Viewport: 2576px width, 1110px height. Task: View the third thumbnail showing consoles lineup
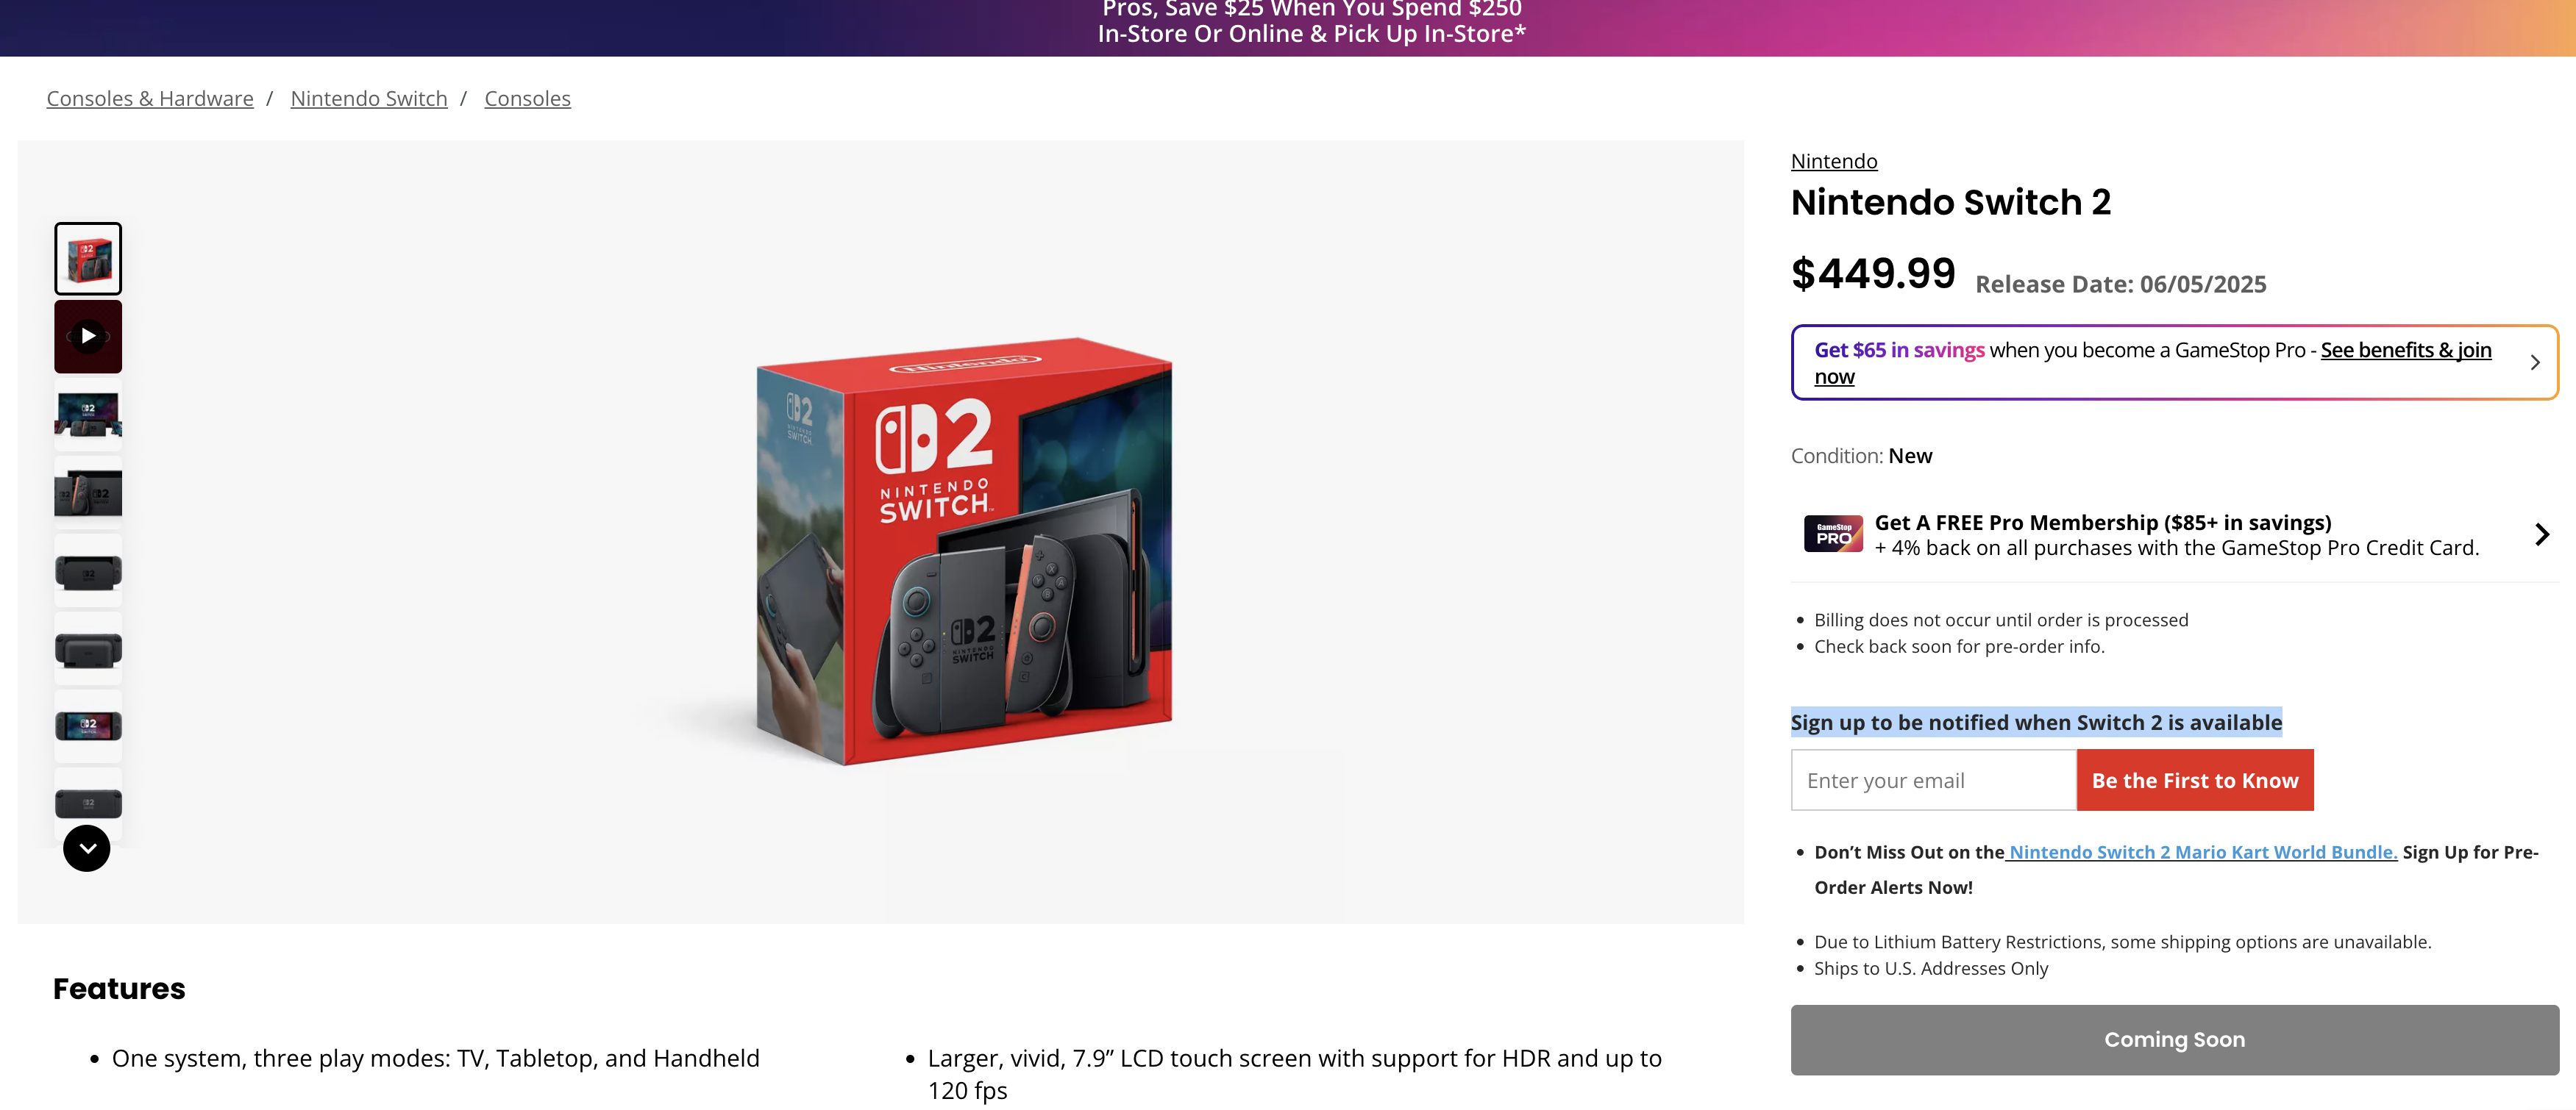click(88, 415)
